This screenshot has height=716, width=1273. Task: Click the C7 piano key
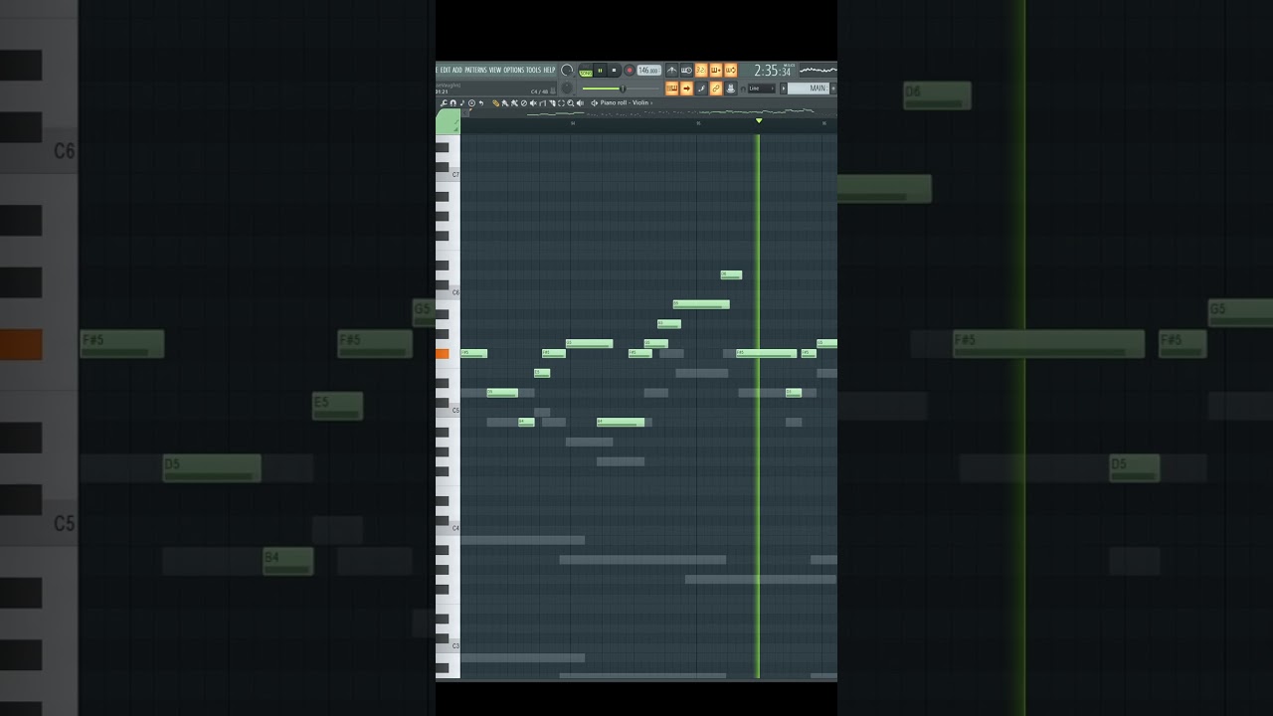pos(448,175)
